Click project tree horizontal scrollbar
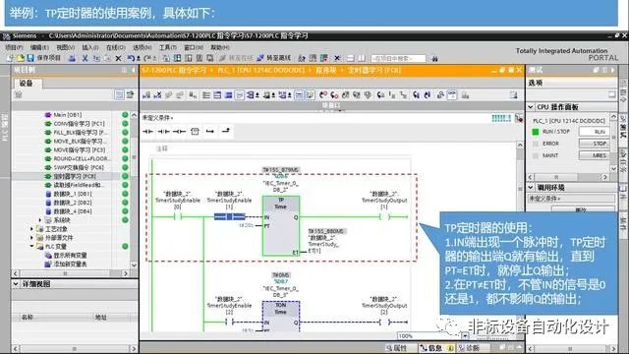Viewport: 629px width, 354px height. tap(70, 273)
